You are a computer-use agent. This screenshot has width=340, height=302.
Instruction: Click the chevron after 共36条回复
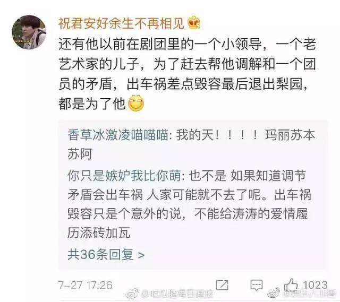point(141,255)
